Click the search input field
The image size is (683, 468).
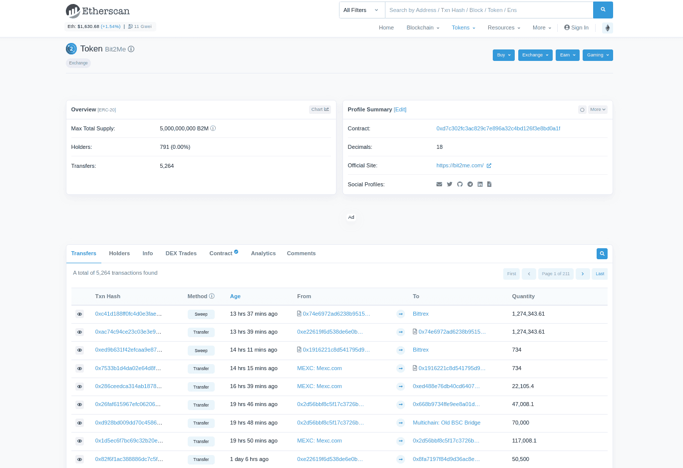[x=489, y=10]
